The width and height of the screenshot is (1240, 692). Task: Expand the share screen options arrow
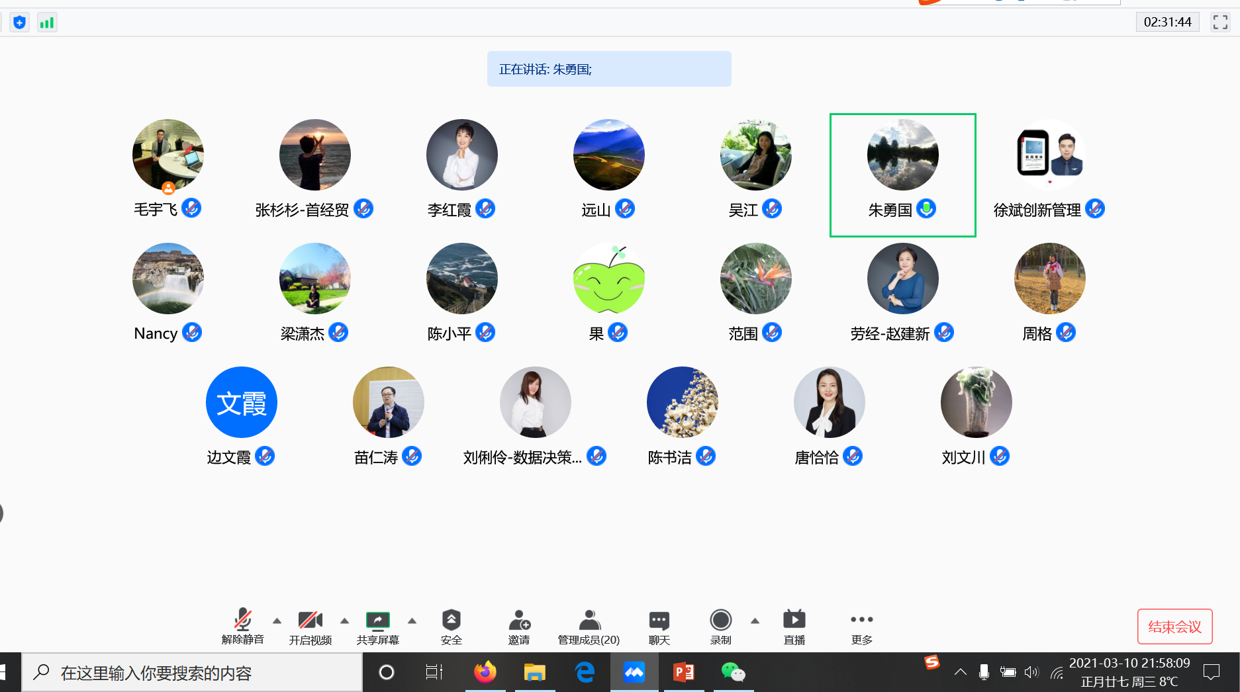412,621
